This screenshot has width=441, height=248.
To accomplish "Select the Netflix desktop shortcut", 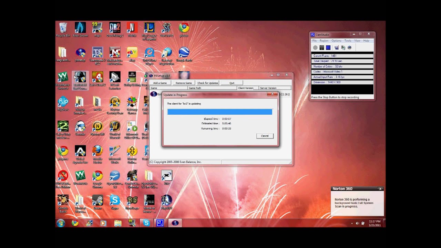I will (132, 30).
